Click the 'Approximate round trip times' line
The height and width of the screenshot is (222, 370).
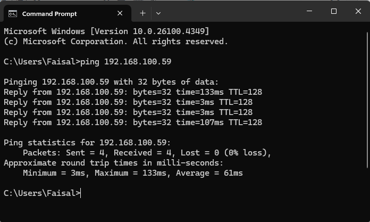click(x=114, y=163)
